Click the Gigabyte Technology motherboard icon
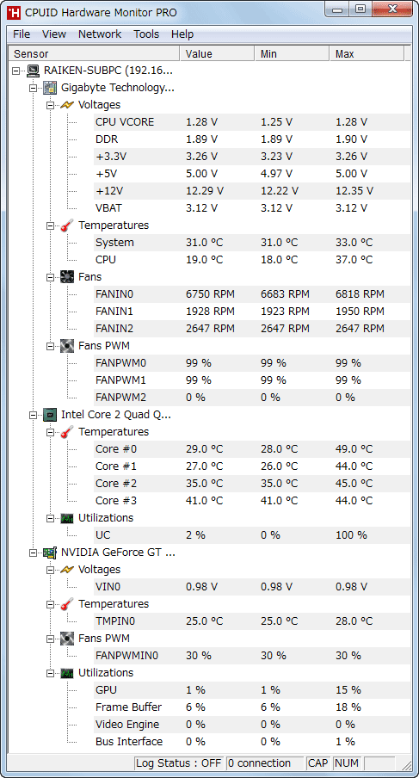Viewport: 419px width, 778px height. click(50, 88)
